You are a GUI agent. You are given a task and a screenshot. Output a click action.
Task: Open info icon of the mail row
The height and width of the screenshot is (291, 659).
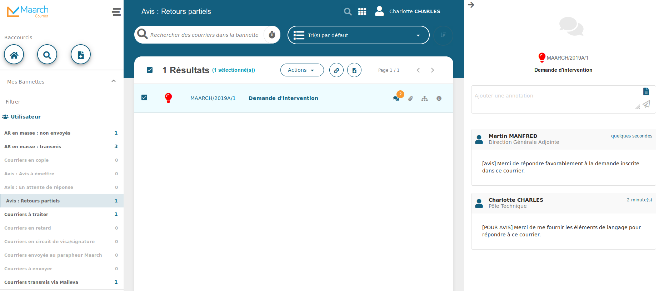439,99
